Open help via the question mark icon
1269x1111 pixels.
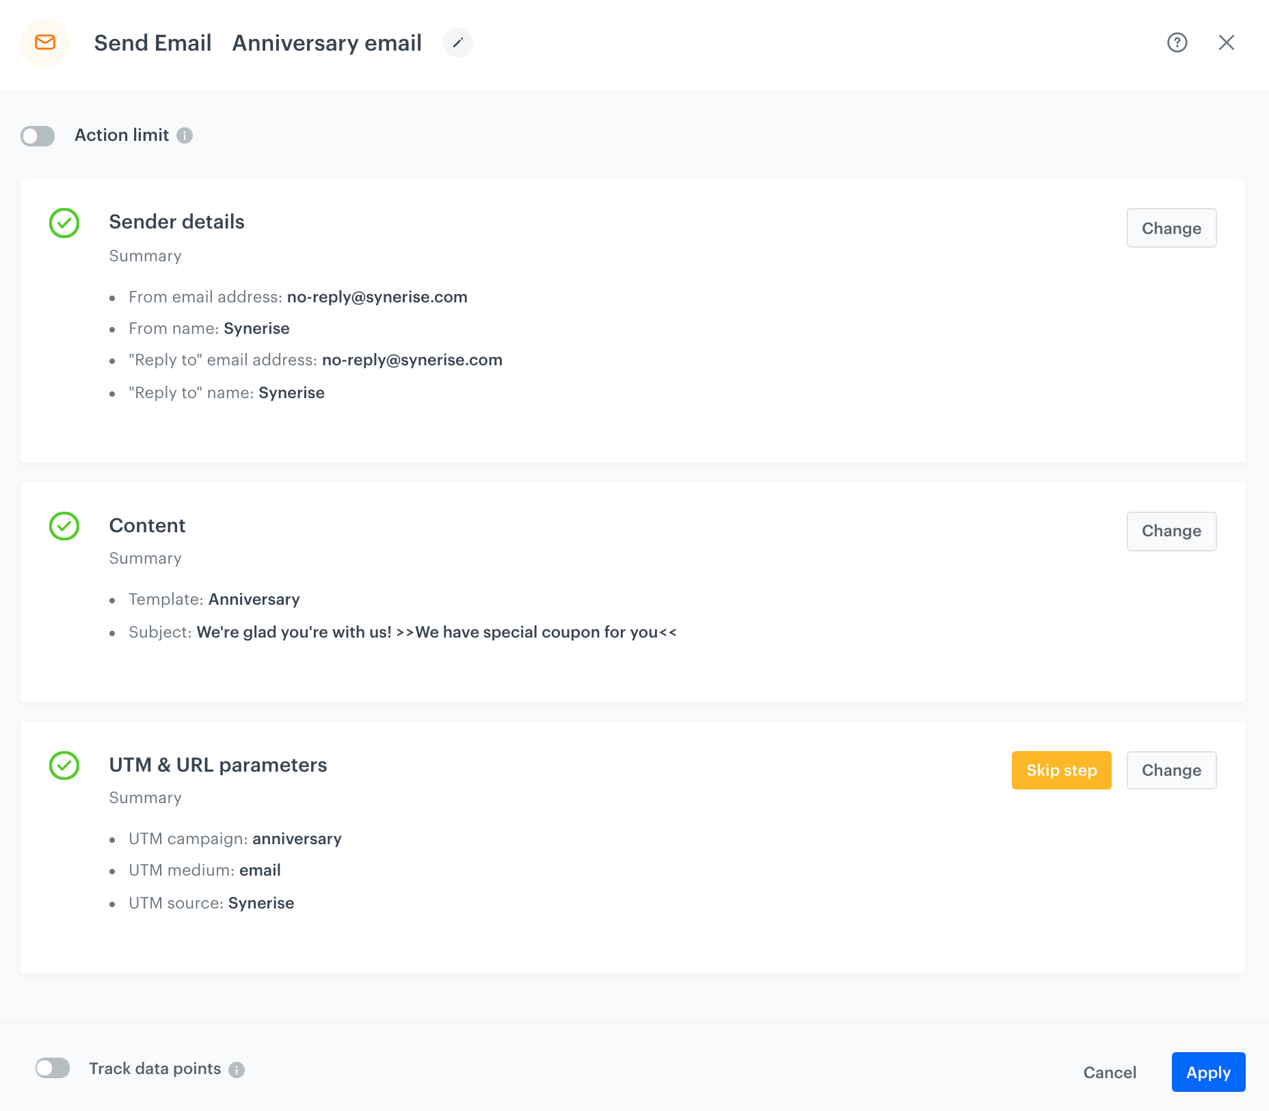(x=1177, y=42)
